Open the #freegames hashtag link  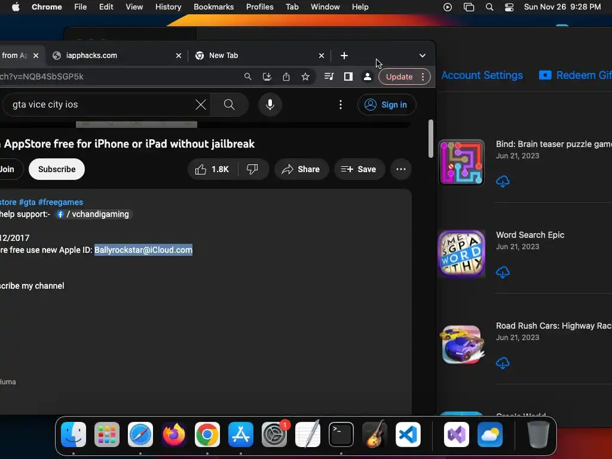(60, 202)
